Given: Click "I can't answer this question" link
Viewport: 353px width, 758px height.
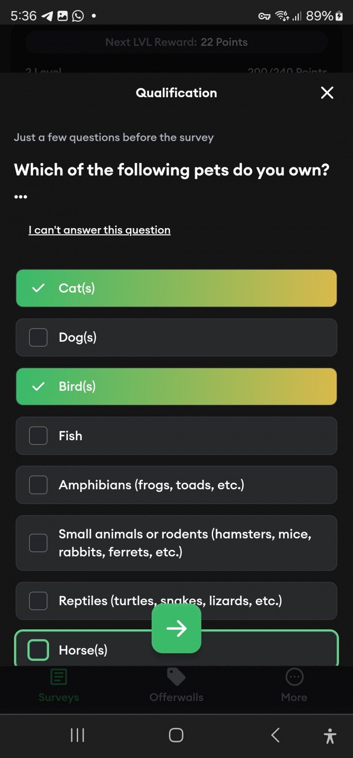Looking at the screenshot, I should pyautogui.click(x=99, y=230).
